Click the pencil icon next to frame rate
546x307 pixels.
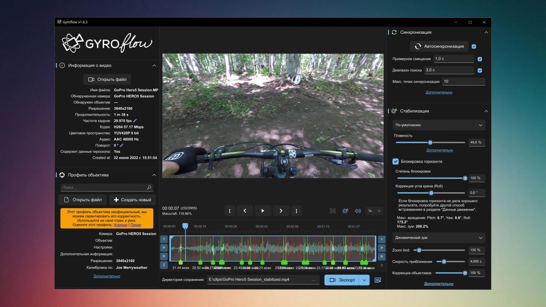[x=135, y=121]
